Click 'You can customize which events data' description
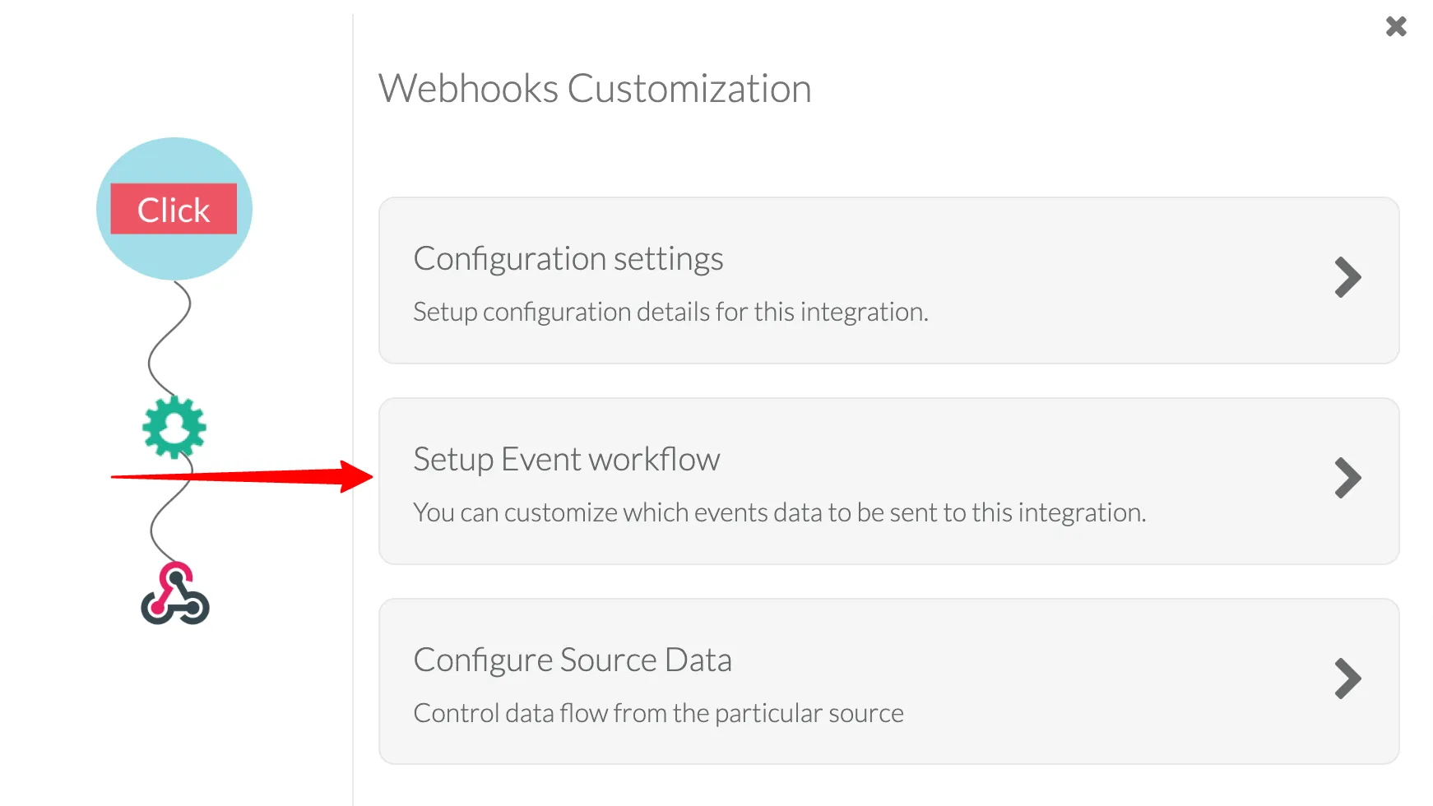 click(x=780, y=512)
